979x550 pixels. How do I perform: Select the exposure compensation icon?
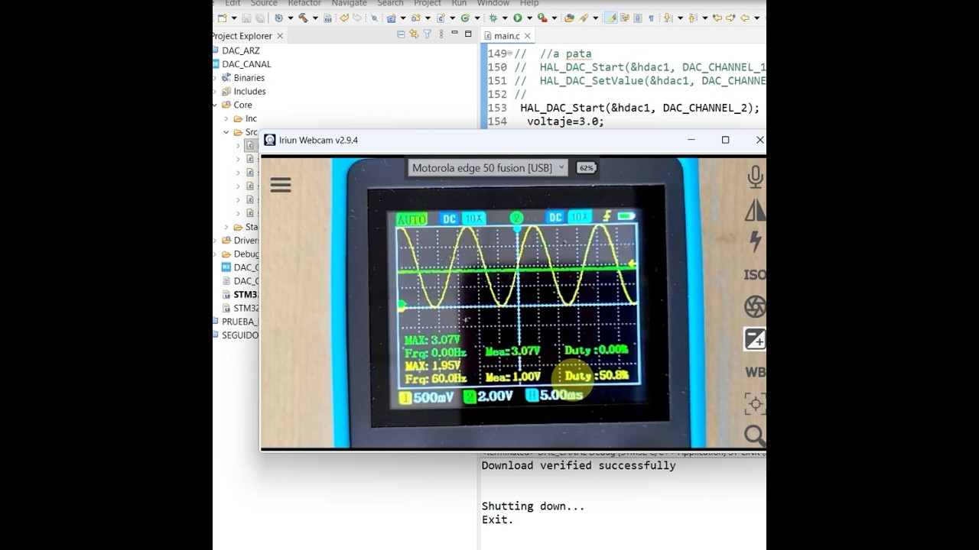pos(755,339)
